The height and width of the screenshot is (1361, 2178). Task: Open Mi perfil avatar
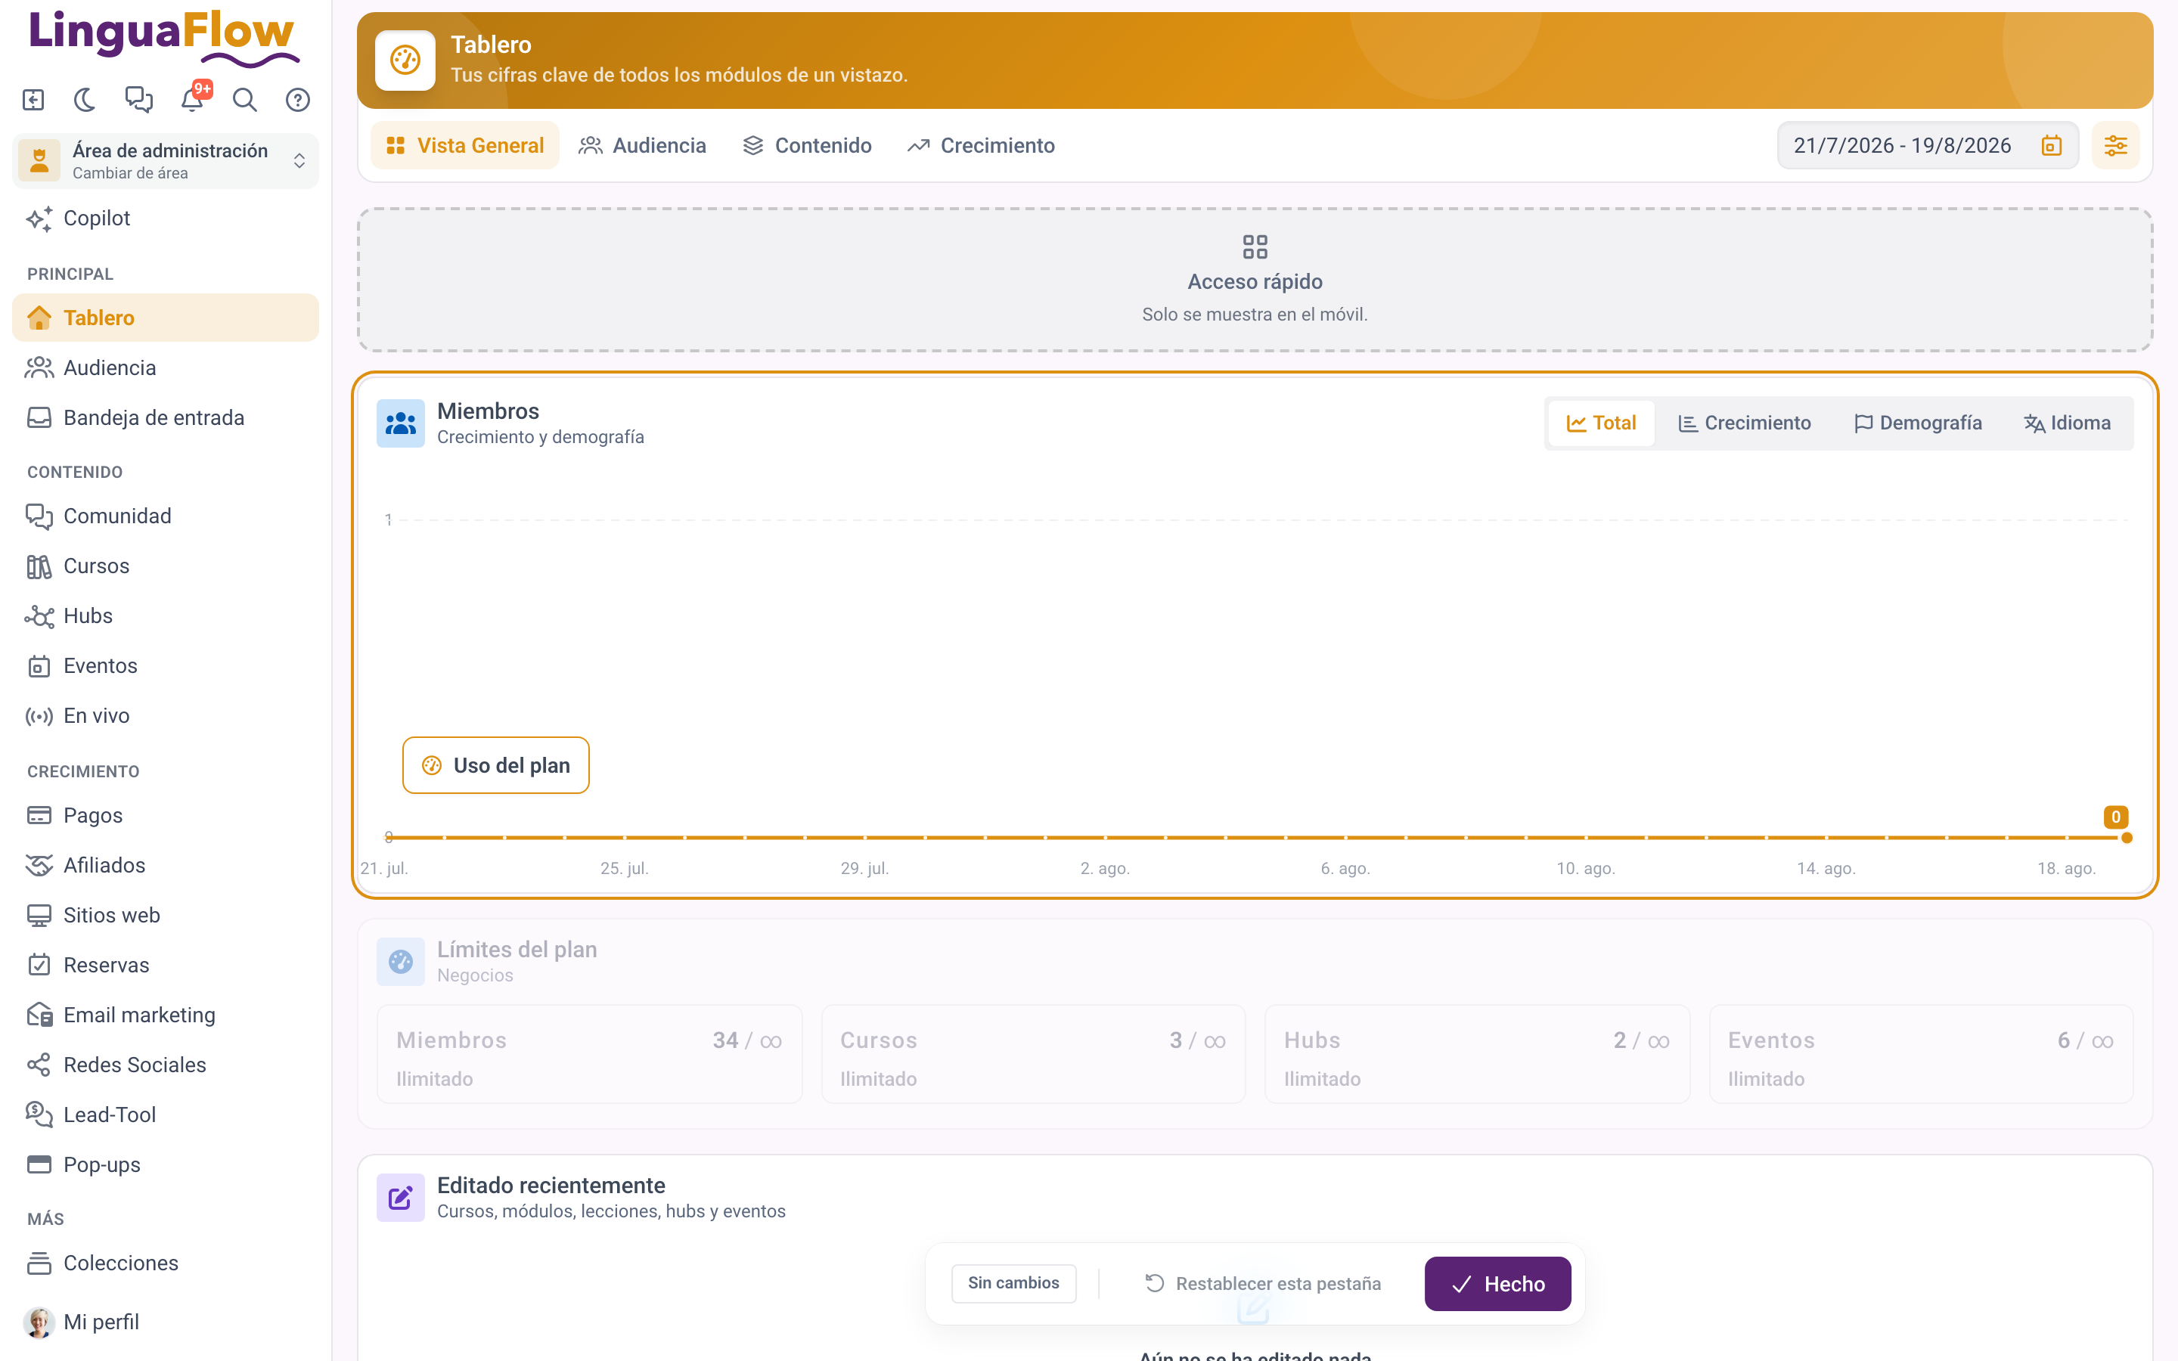[x=39, y=1322]
